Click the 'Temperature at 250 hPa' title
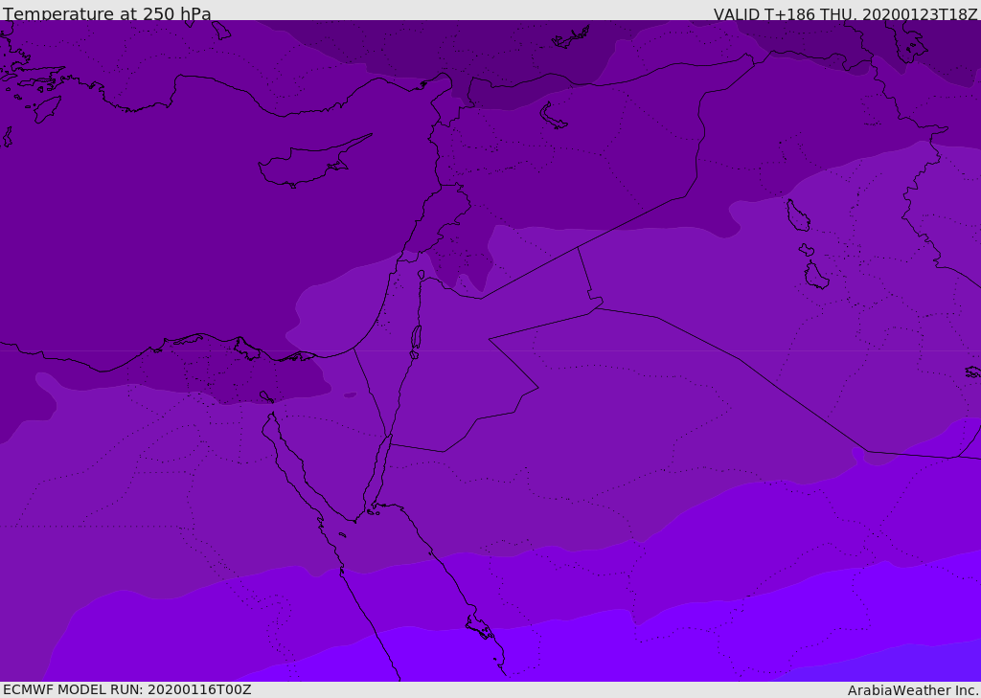 [107, 13]
